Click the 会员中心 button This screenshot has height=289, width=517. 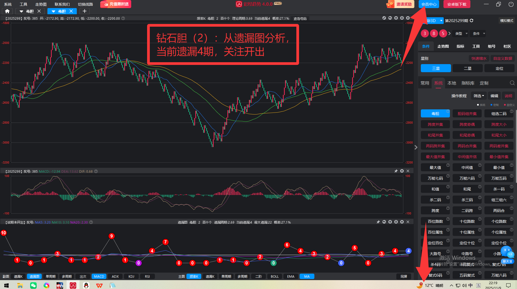(429, 4)
